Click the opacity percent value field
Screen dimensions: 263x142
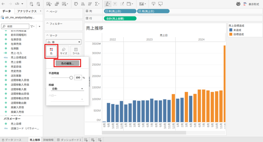(78, 78)
